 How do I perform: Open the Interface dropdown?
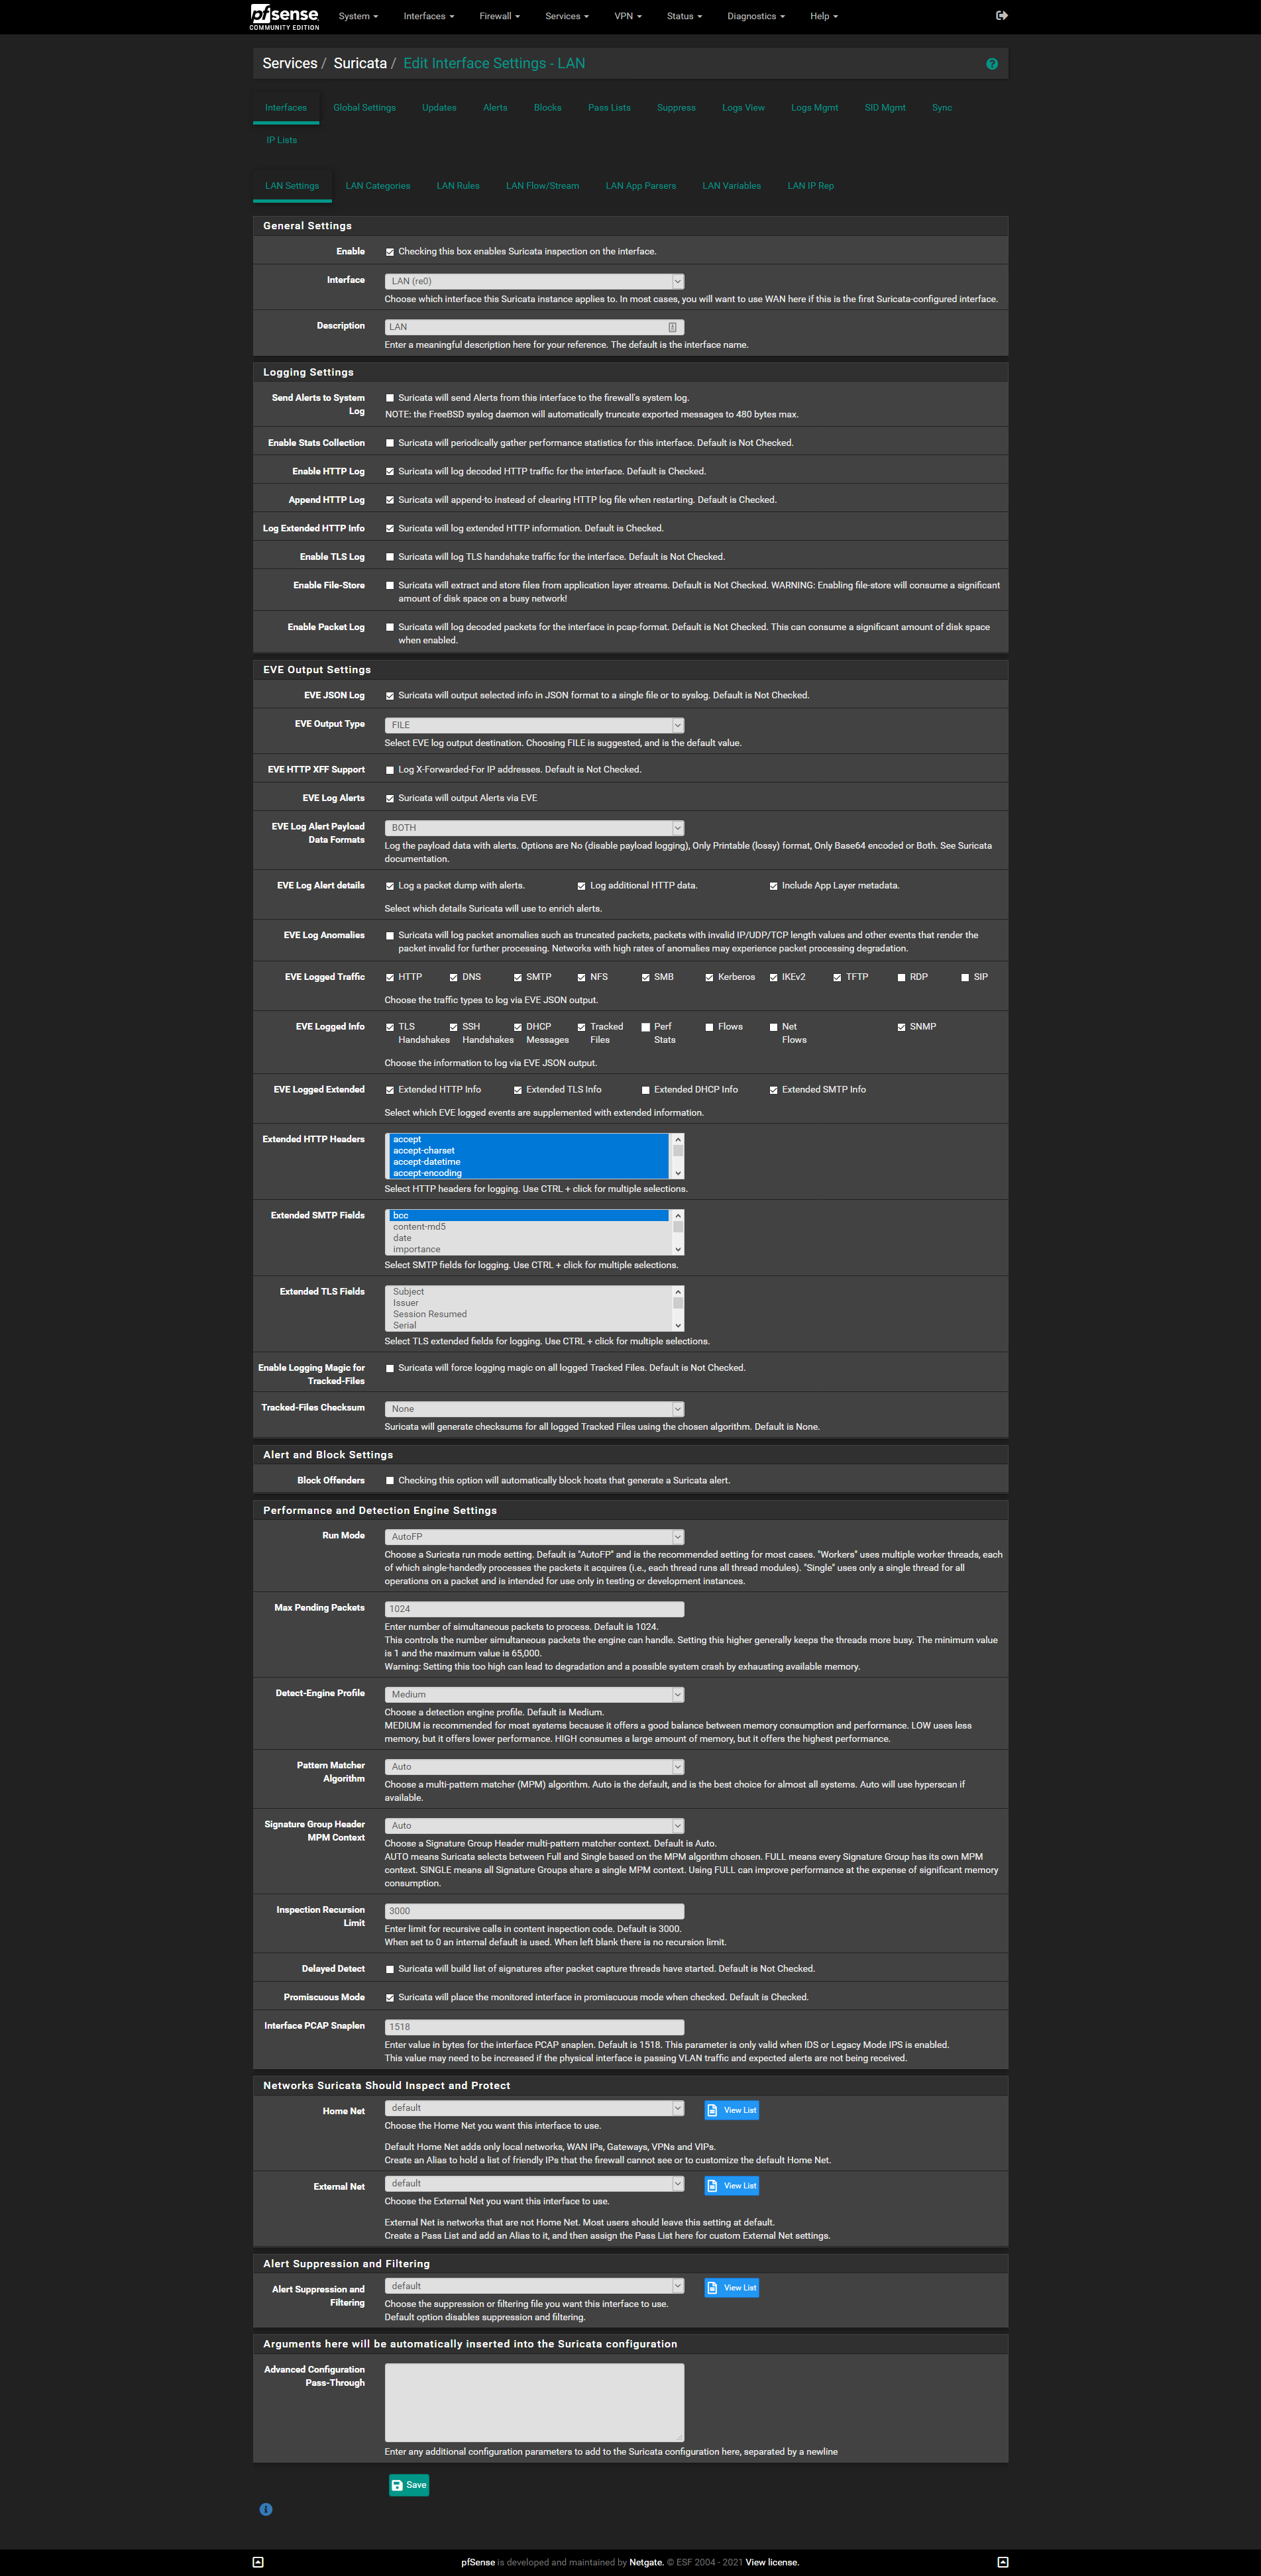tap(534, 281)
